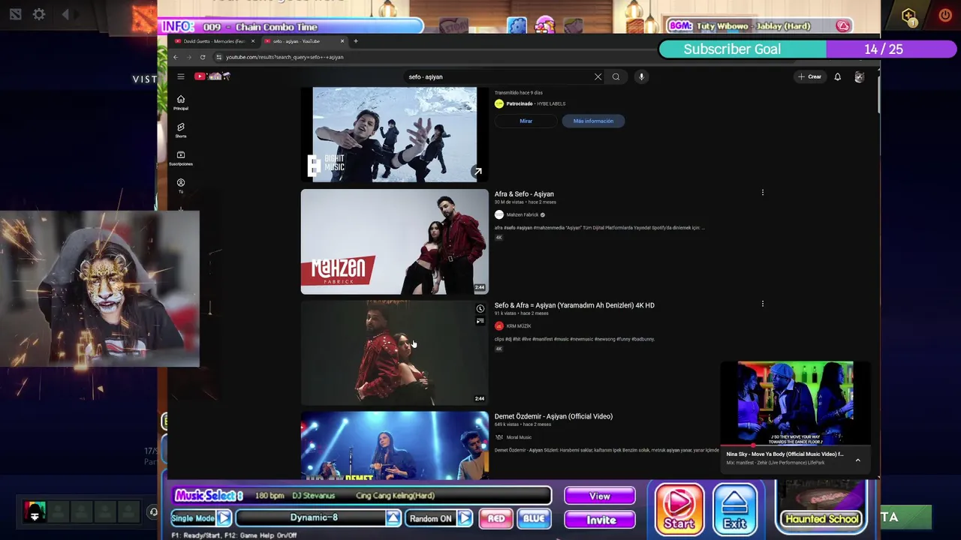Open the Big Hit Music ad thumbnail
The image size is (961, 540).
click(x=394, y=134)
